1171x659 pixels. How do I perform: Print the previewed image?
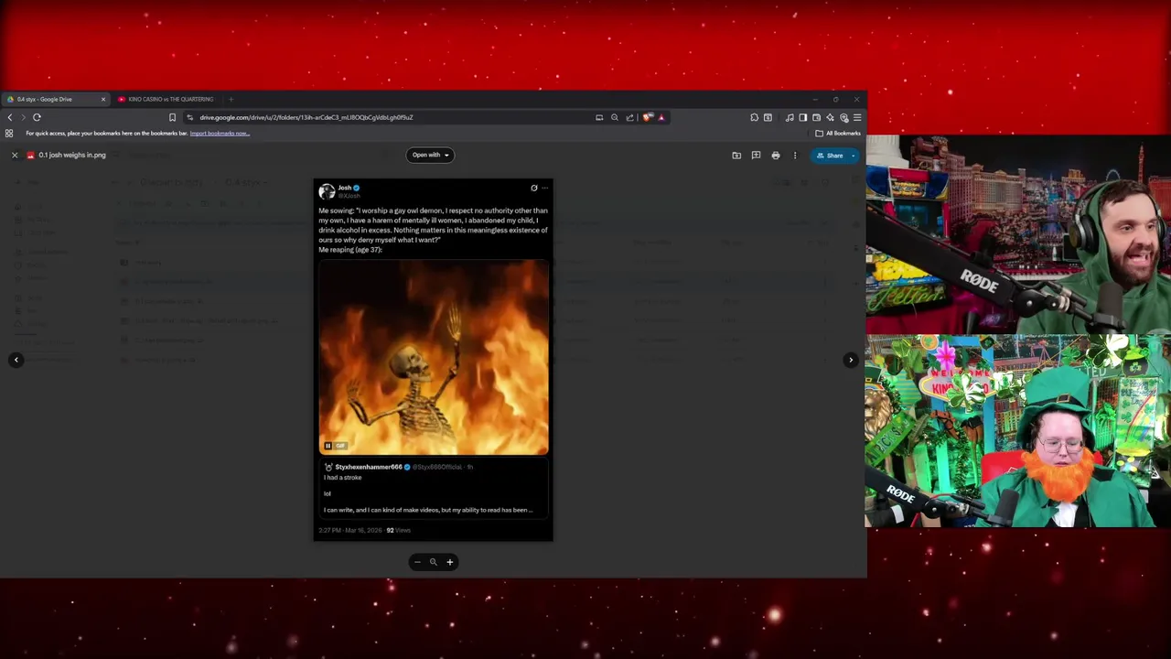point(776,156)
